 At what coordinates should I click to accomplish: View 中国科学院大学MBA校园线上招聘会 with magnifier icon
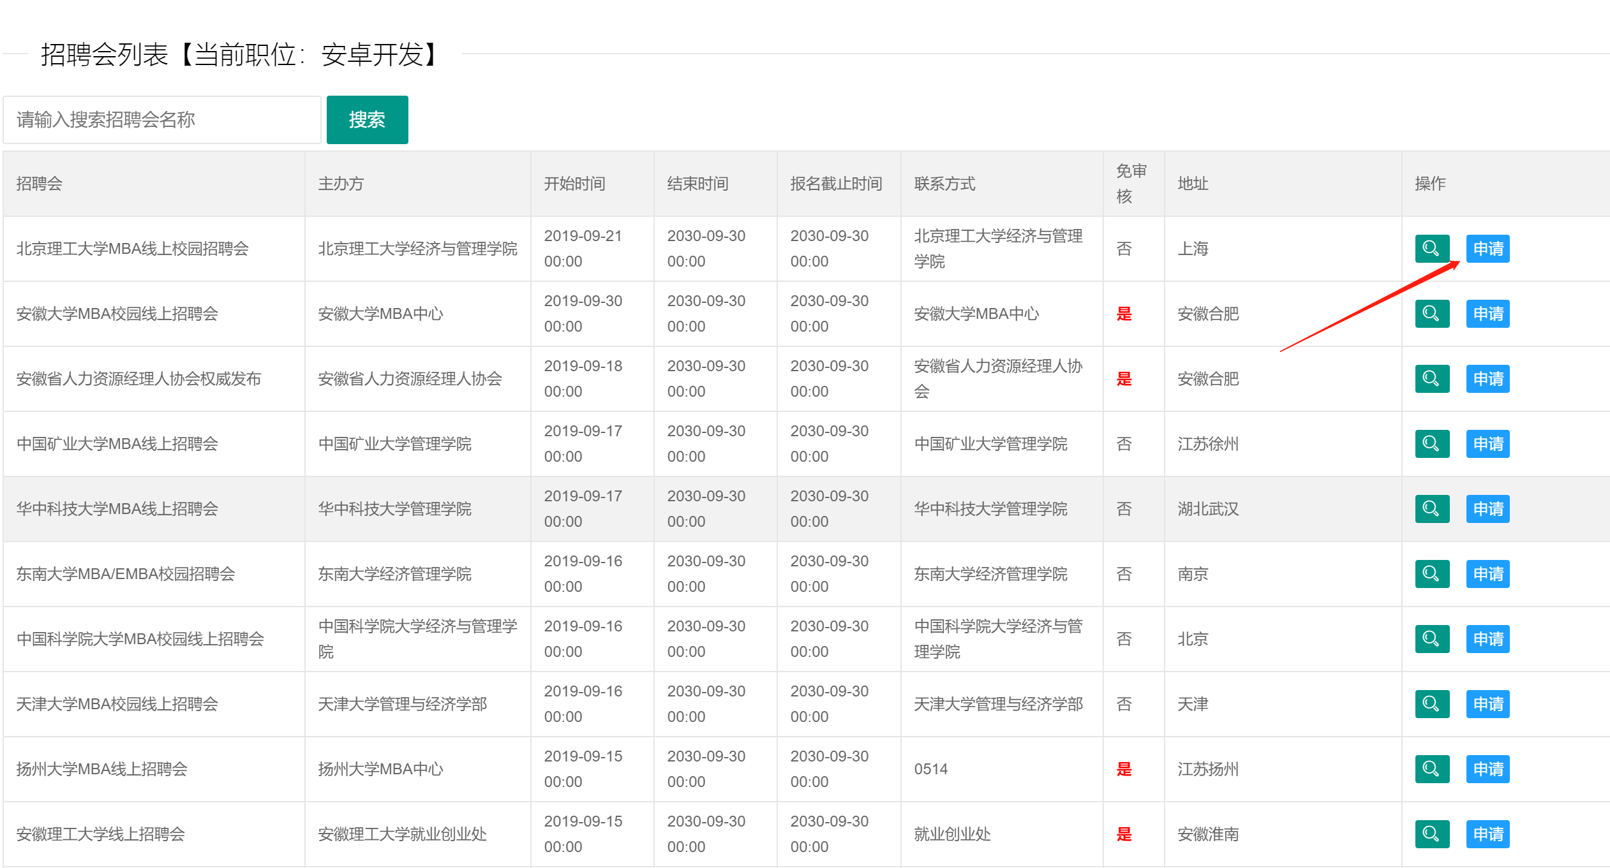coord(1432,639)
